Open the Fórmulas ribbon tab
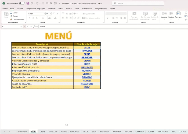Viewport: 188px width, 134px height. pyautogui.click(x=52, y=9)
